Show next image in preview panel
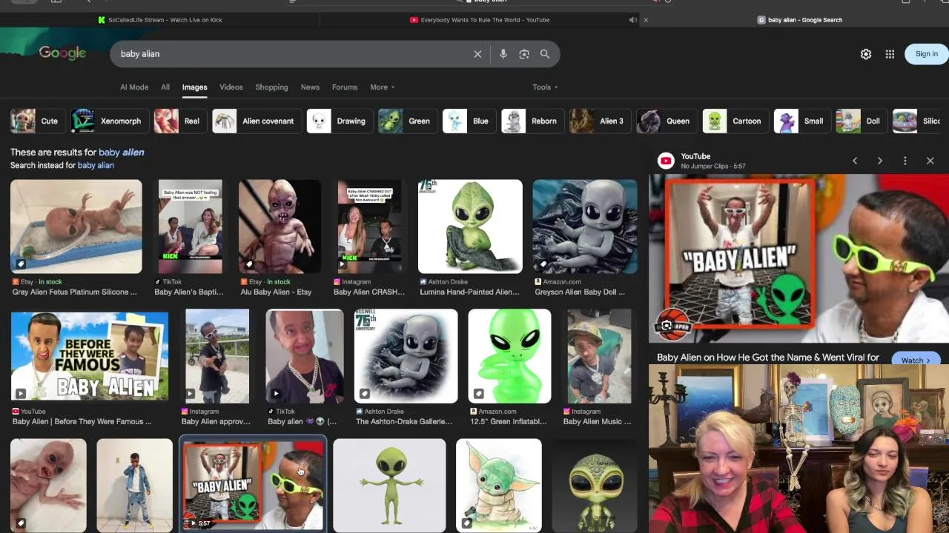Screen dimensions: 949x533 coord(880,161)
